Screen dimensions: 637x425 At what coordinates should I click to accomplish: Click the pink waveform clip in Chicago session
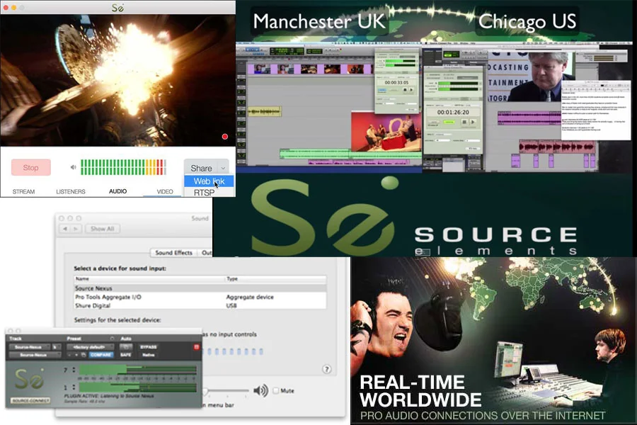(x=529, y=118)
